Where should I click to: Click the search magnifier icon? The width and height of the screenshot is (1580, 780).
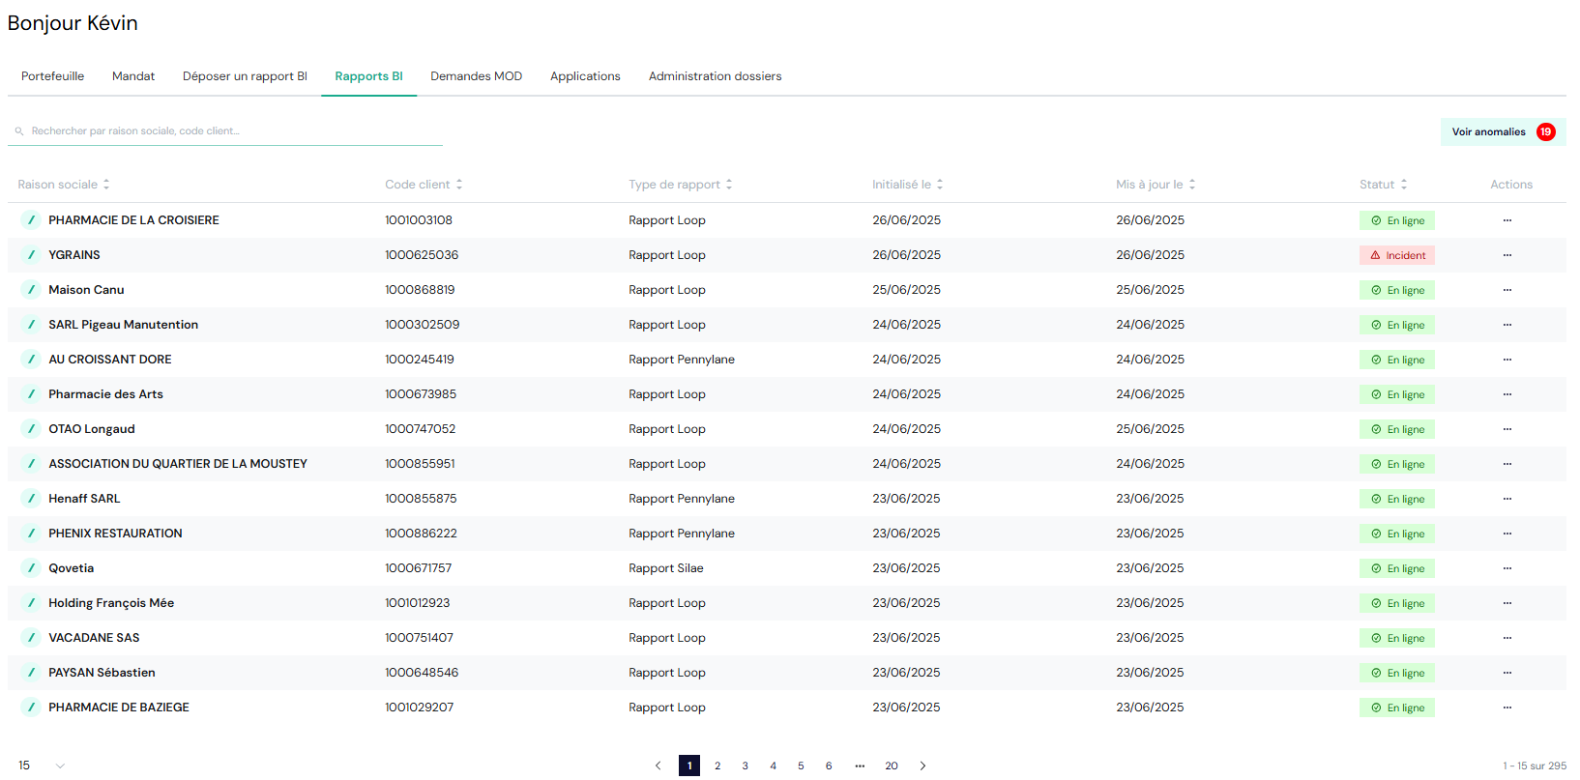coord(18,131)
